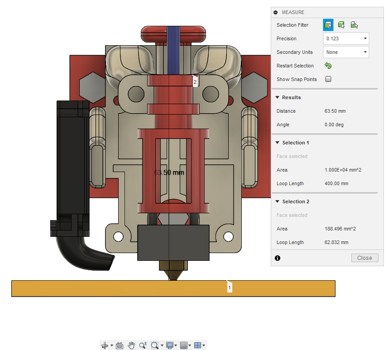
Task: Click the MEASURE panel title
Action: (293, 12)
